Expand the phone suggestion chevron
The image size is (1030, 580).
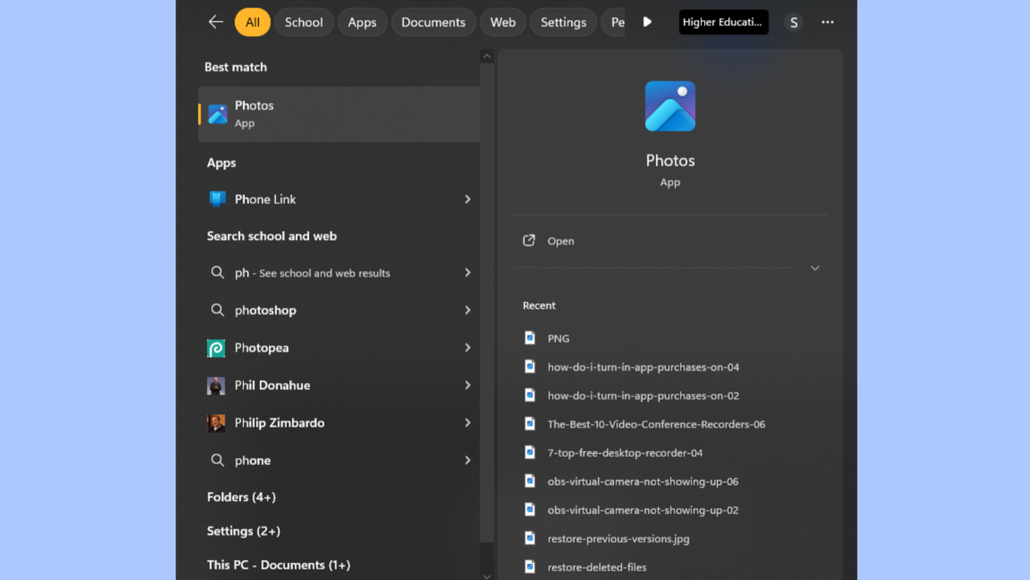[x=468, y=460]
